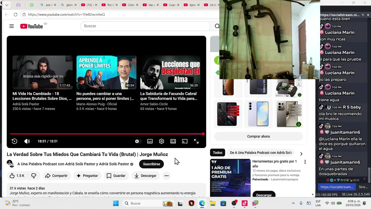
Task: Click the Descargar button below the video
Action: point(146,176)
